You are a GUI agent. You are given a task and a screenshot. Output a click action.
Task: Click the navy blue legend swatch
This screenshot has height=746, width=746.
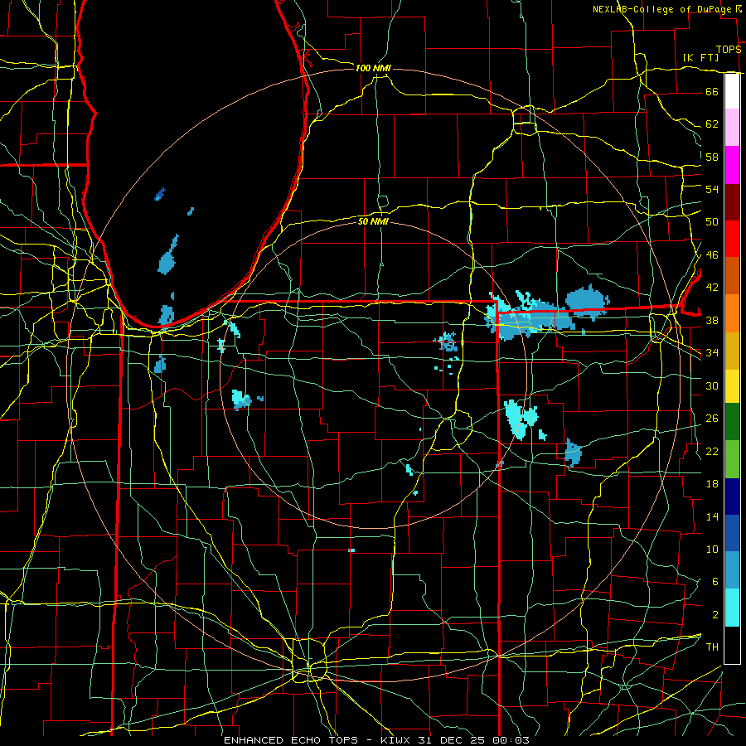(x=732, y=497)
